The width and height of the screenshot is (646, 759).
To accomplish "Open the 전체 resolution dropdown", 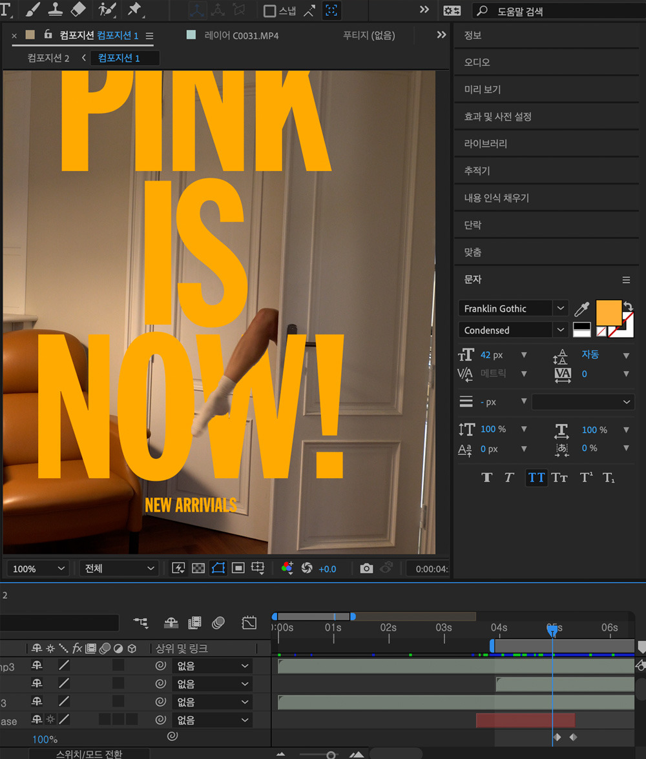I will click(x=119, y=568).
